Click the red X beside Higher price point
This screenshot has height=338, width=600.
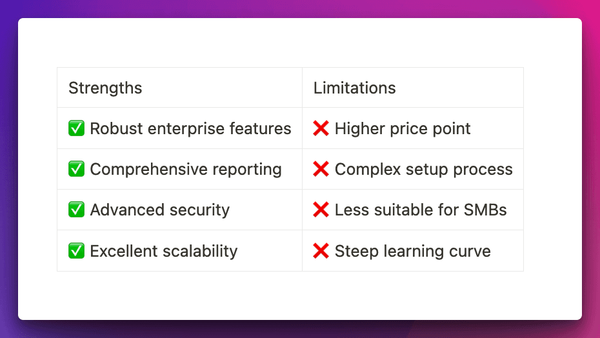[x=321, y=128]
